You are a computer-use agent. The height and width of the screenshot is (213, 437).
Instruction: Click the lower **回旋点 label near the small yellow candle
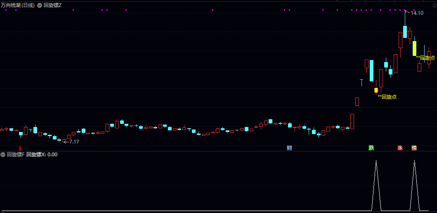387,97
